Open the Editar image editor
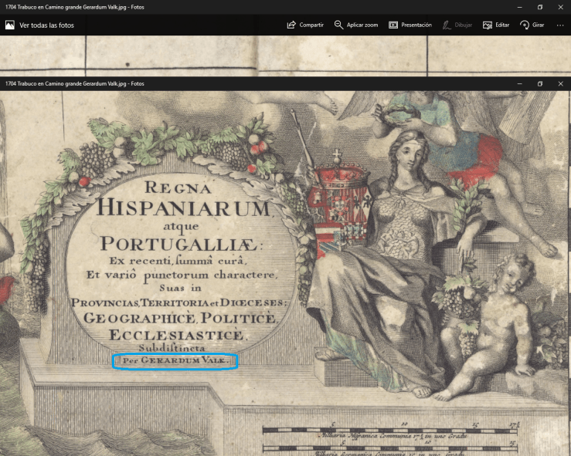 point(495,25)
